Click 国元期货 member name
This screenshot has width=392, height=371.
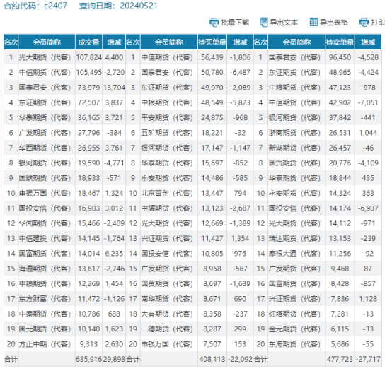[45, 329]
